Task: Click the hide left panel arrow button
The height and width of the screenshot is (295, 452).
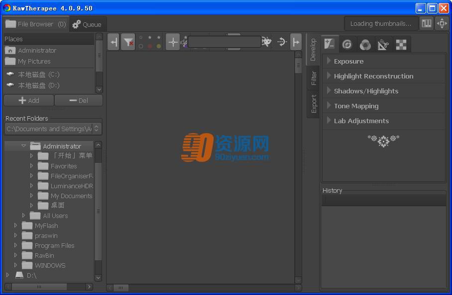Action: pyautogui.click(x=113, y=42)
